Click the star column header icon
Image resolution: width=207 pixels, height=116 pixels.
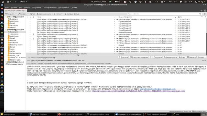(x=30, y=17)
